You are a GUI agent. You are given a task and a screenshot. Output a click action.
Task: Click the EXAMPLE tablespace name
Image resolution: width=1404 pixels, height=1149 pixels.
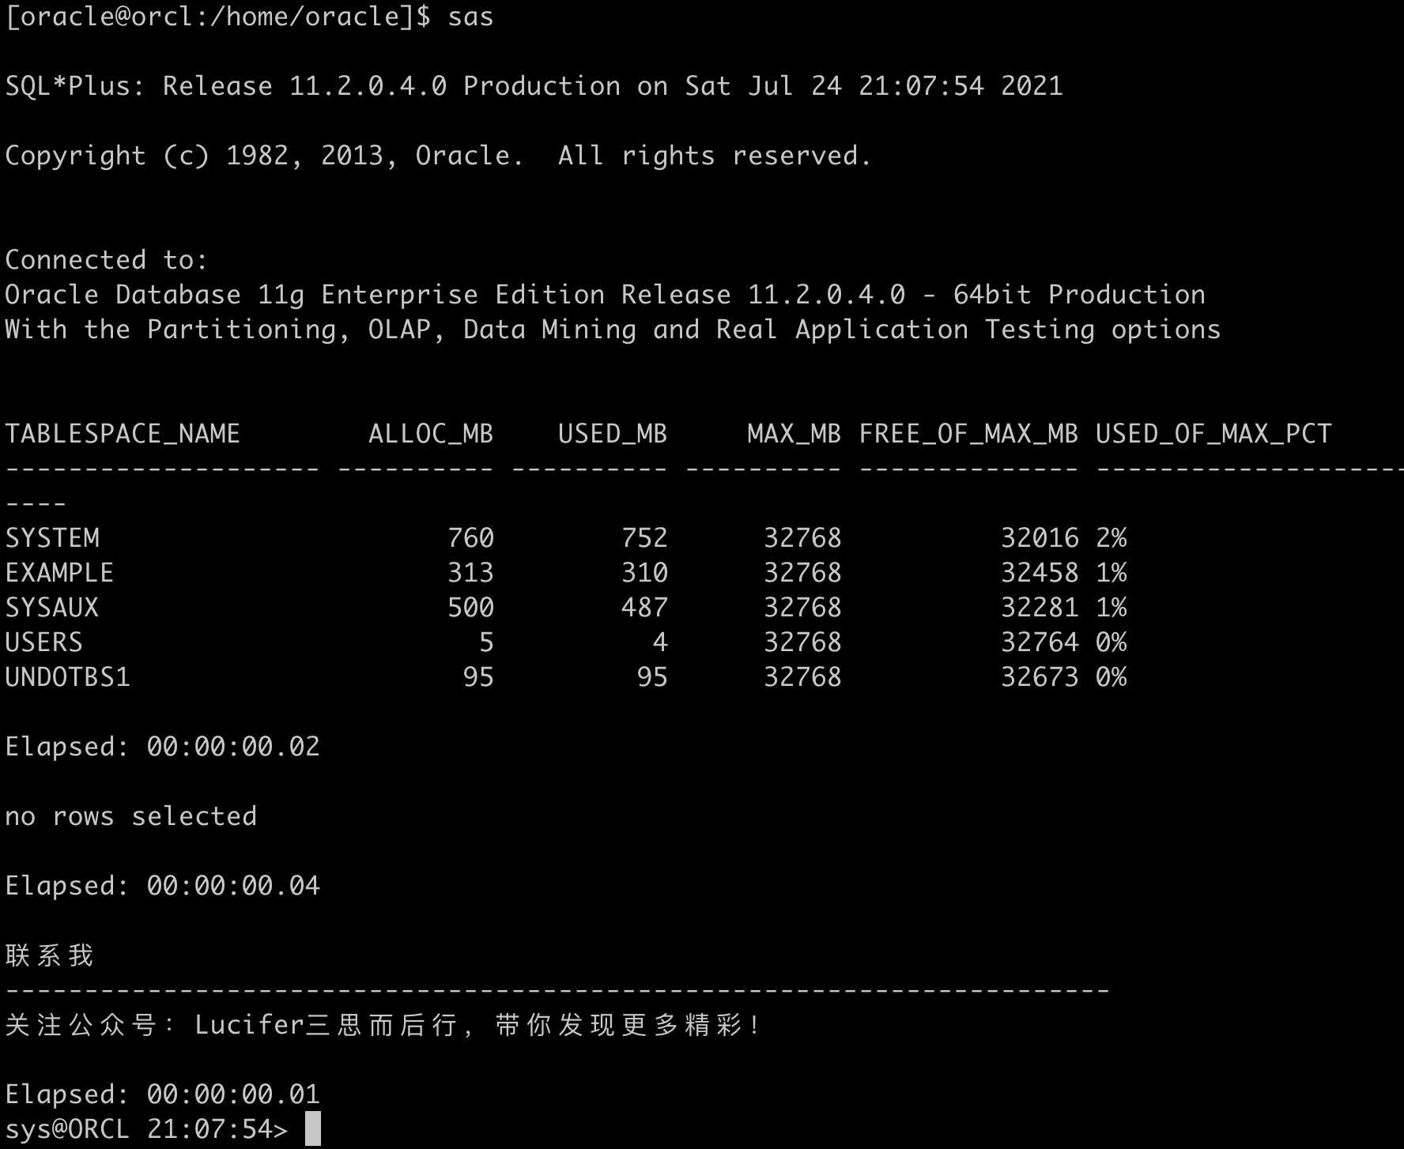pyautogui.click(x=59, y=573)
